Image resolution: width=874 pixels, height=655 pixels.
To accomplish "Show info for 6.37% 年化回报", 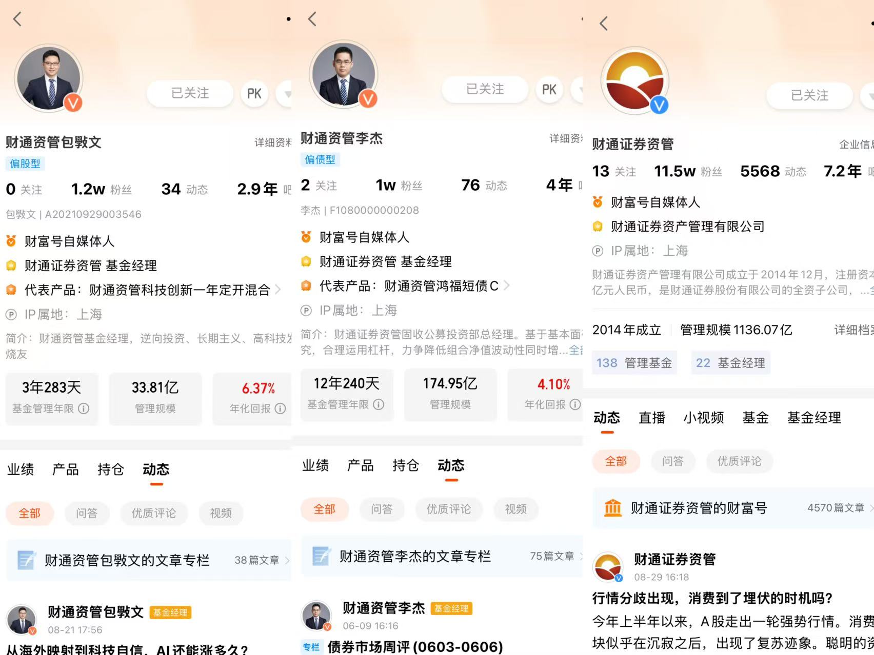I will [x=280, y=408].
